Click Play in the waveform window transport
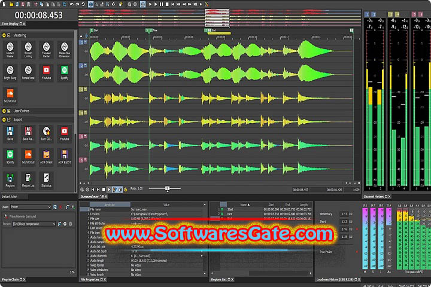This screenshot has height=287, width=431. click(109, 189)
